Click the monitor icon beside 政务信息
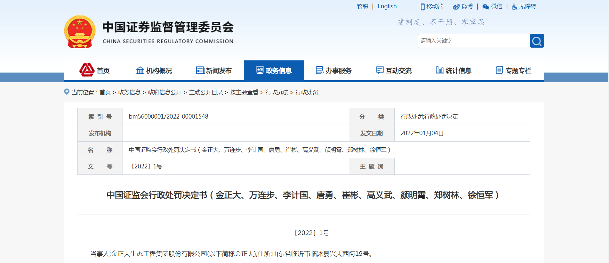This screenshot has width=609, height=263. click(260, 70)
